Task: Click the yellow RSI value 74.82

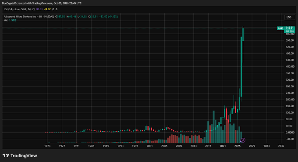Action: pos(47,9)
